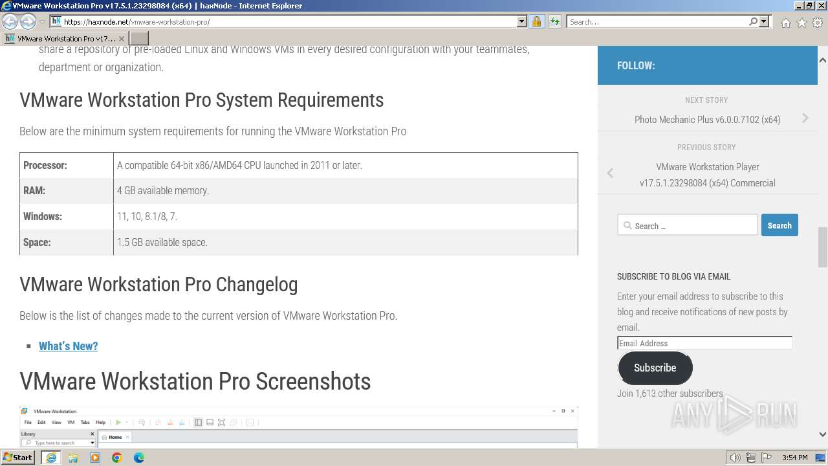Screen dimensions: 828x466
Task: Click the VMware Workstation Pro Changelog heading
Action: pyautogui.click(x=158, y=285)
